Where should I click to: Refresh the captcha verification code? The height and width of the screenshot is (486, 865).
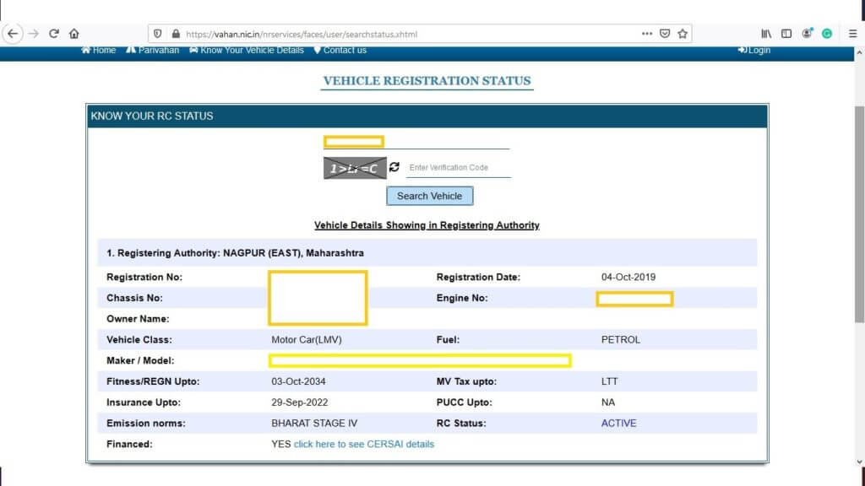(x=394, y=167)
